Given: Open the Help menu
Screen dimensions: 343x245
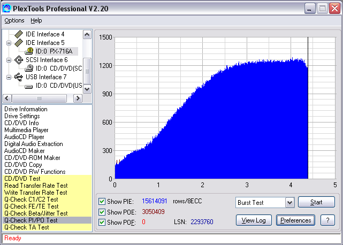Looking at the screenshot, I should click(36, 20).
